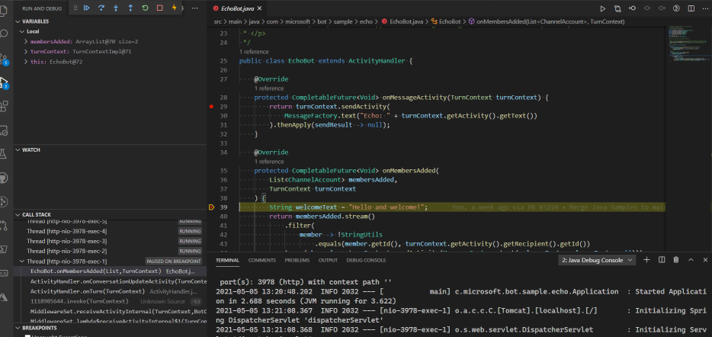Switch to the PROBLEMS panel tab
The width and height of the screenshot is (712, 337).
point(297,260)
